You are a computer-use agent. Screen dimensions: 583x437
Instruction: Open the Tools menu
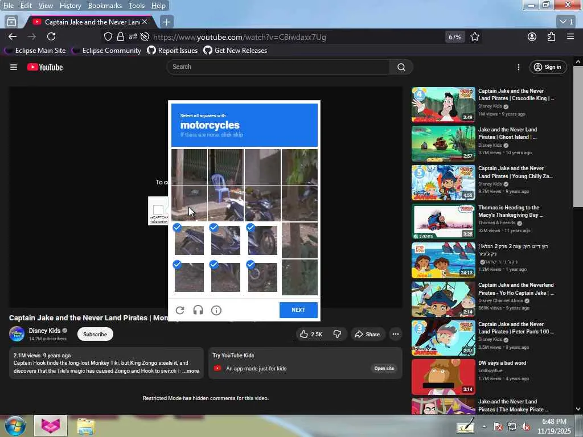click(137, 6)
